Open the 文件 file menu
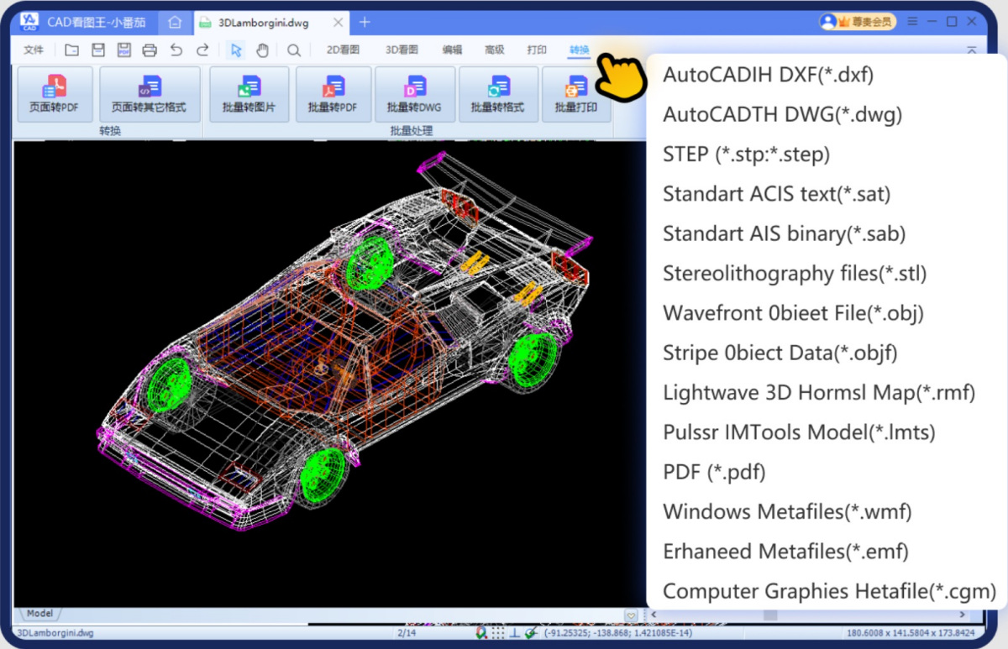 pos(34,50)
